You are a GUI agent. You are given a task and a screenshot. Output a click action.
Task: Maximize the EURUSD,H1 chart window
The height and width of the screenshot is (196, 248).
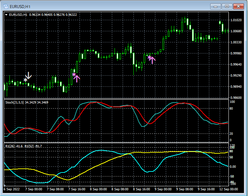coord(227,6)
